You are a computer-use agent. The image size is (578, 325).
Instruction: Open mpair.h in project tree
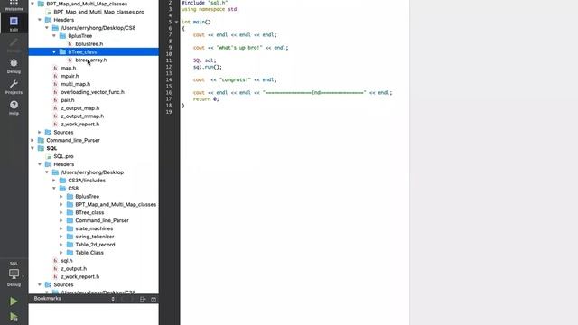tap(70, 76)
